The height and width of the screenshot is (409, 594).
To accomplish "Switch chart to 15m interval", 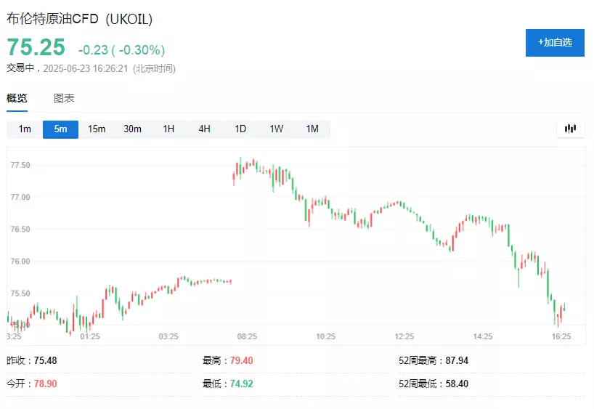I will coord(97,129).
